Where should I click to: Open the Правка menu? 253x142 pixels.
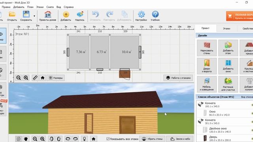tap(6, 7)
